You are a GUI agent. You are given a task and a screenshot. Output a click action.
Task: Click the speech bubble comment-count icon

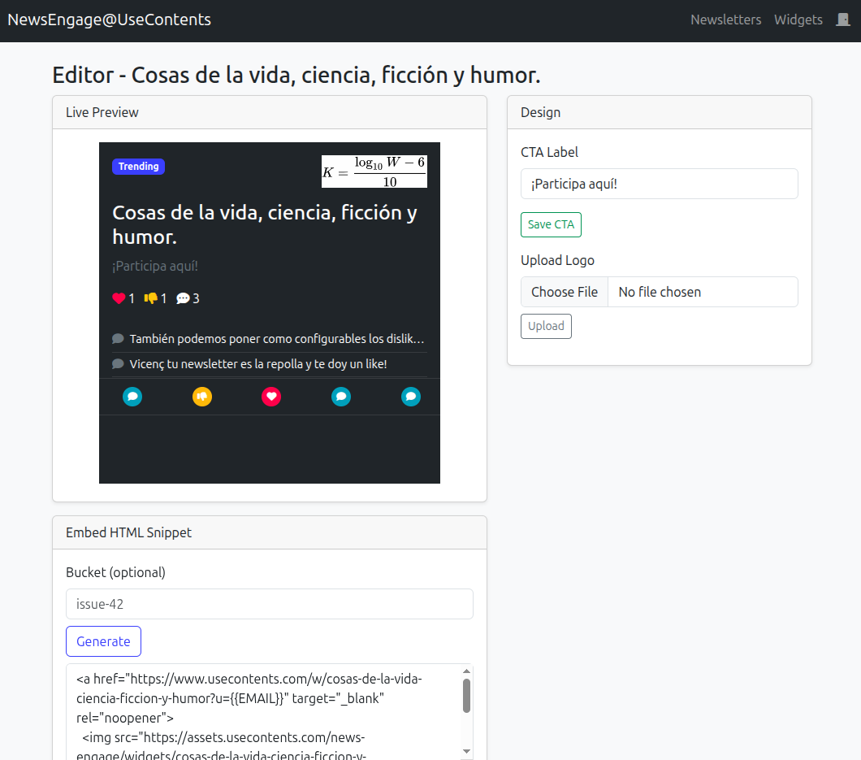183,298
